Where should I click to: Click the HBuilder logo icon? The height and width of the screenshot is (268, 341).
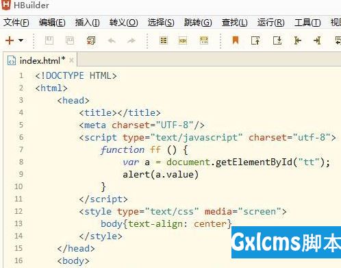(6, 5)
